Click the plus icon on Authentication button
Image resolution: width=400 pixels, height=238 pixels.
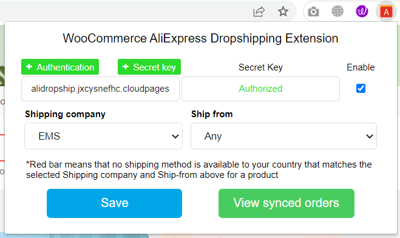pos(29,67)
